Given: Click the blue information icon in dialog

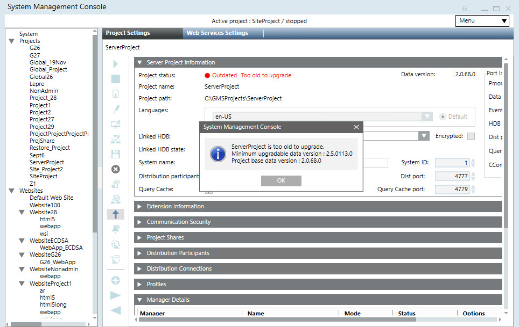Looking at the screenshot, I should click(218, 154).
